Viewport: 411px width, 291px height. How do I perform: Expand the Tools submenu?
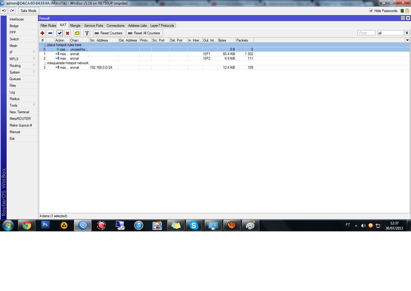tap(22, 105)
